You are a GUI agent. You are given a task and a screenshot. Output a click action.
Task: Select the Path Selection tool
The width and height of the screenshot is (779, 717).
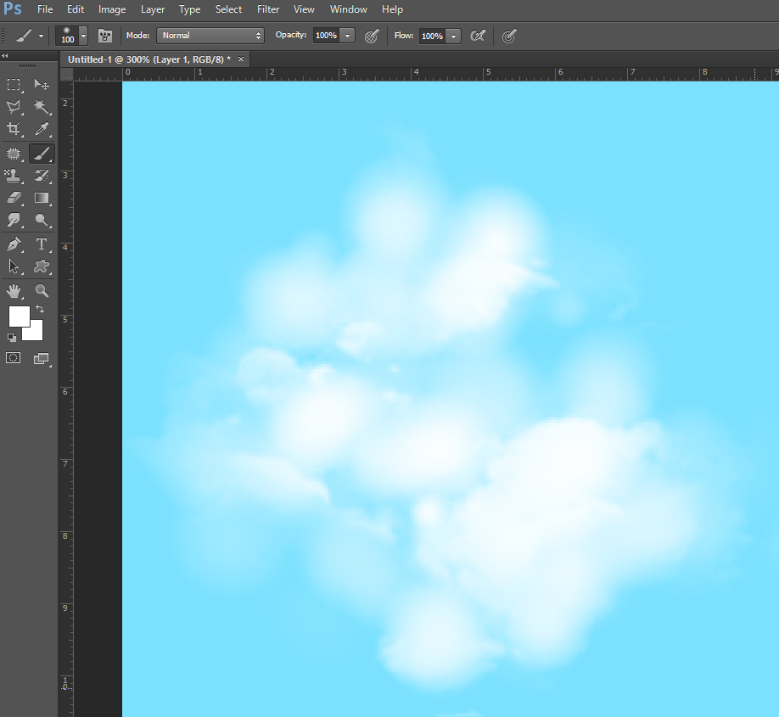(x=14, y=266)
